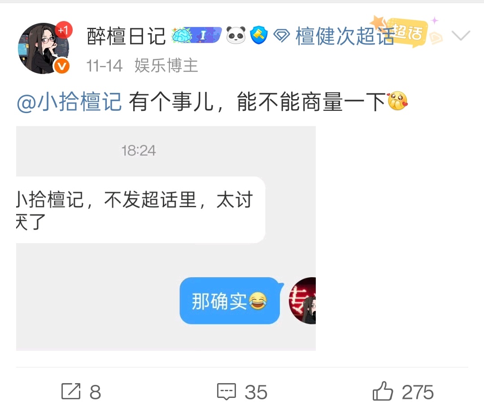Open the comments icon with 35
The width and height of the screenshot is (484, 406).
click(227, 392)
